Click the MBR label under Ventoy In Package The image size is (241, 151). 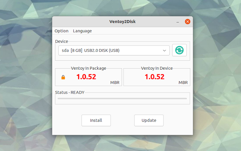(115, 82)
